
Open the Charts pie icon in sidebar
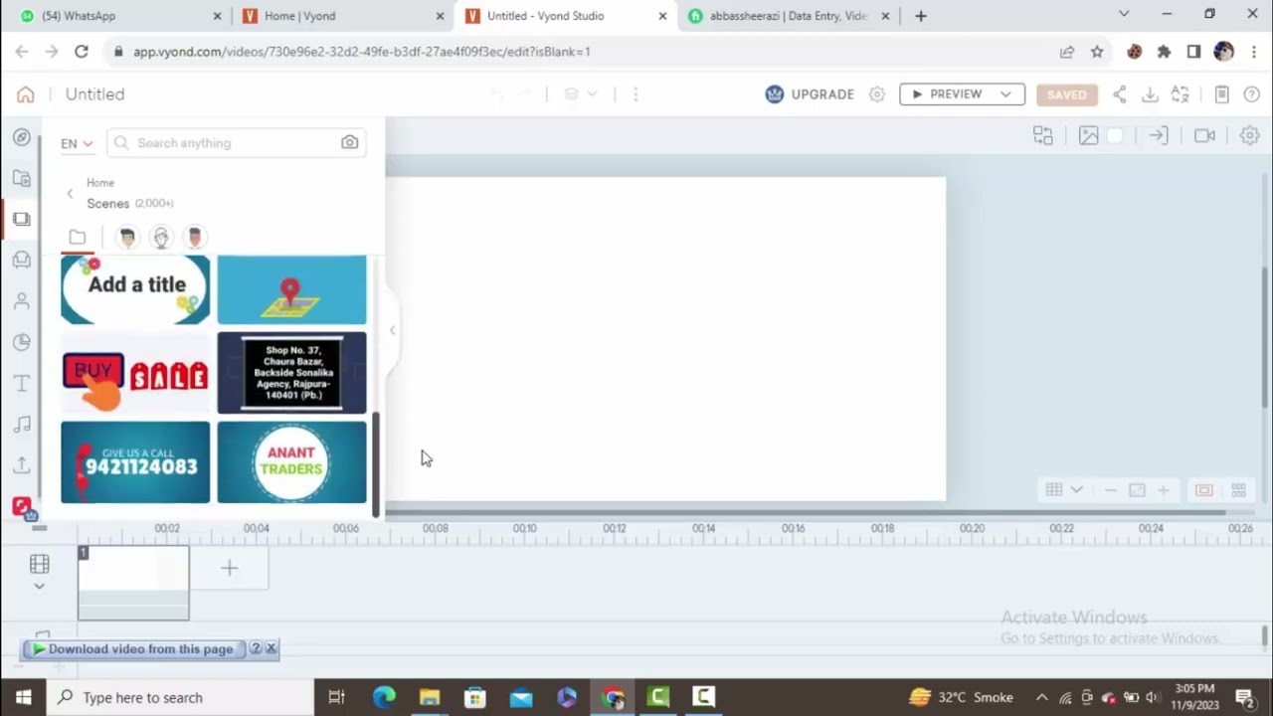[x=22, y=342]
